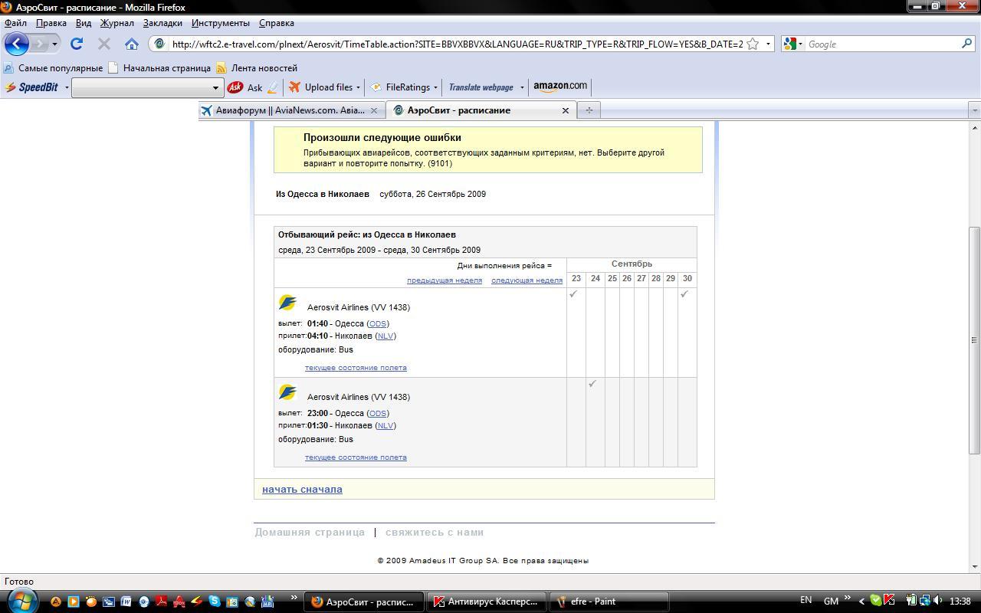Click the search magnifier in the Google box

tap(966, 44)
